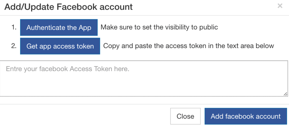This screenshot has height=127, width=289.
Task: Click the Authenticate the App button
Action: click(59, 28)
